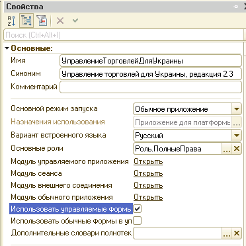Click the Свойства panel title
This screenshot has height=246, width=246.
[x=24, y=7]
